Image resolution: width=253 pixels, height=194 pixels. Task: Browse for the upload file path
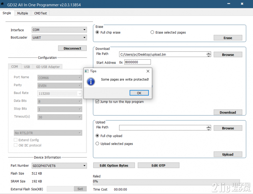click(228, 128)
